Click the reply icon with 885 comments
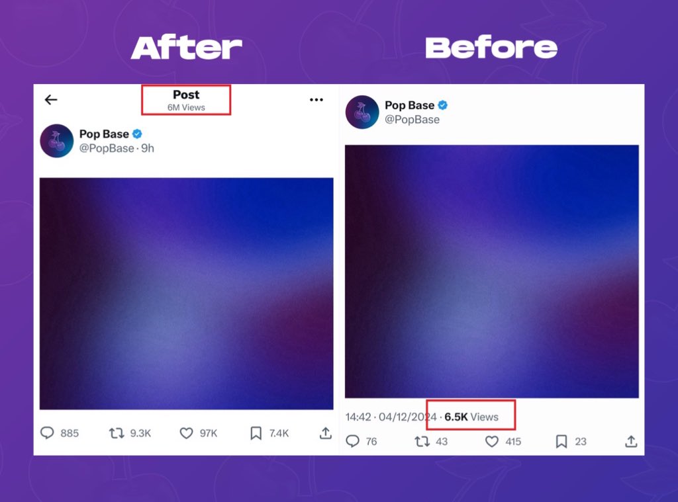The image size is (678, 502). 47,433
